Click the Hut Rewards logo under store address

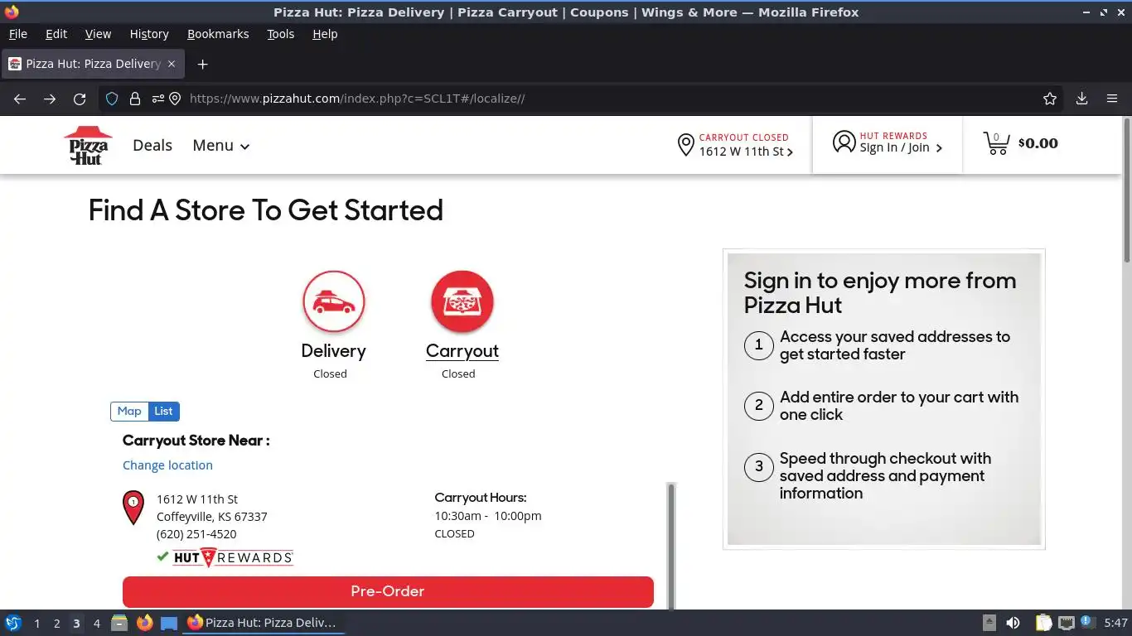(233, 557)
